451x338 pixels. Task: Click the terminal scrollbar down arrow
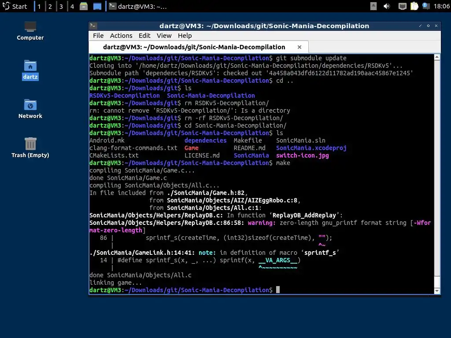437,291
